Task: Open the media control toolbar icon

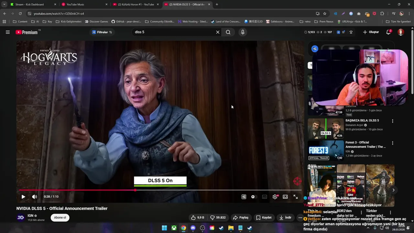Action: click(x=393, y=14)
